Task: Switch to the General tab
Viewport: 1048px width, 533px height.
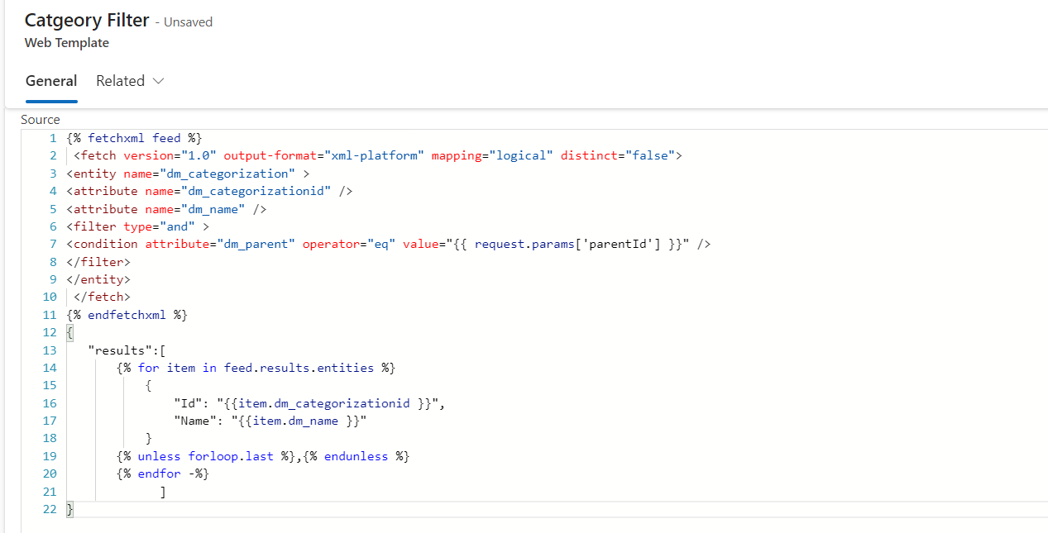Action: [x=51, y=81]
